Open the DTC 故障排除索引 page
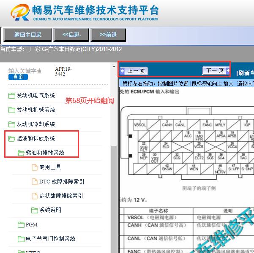This screenshot has width=254, height=253. click(x=62, y=181)
